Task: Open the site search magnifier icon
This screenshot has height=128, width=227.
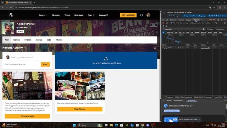Action: pos(142,15)
